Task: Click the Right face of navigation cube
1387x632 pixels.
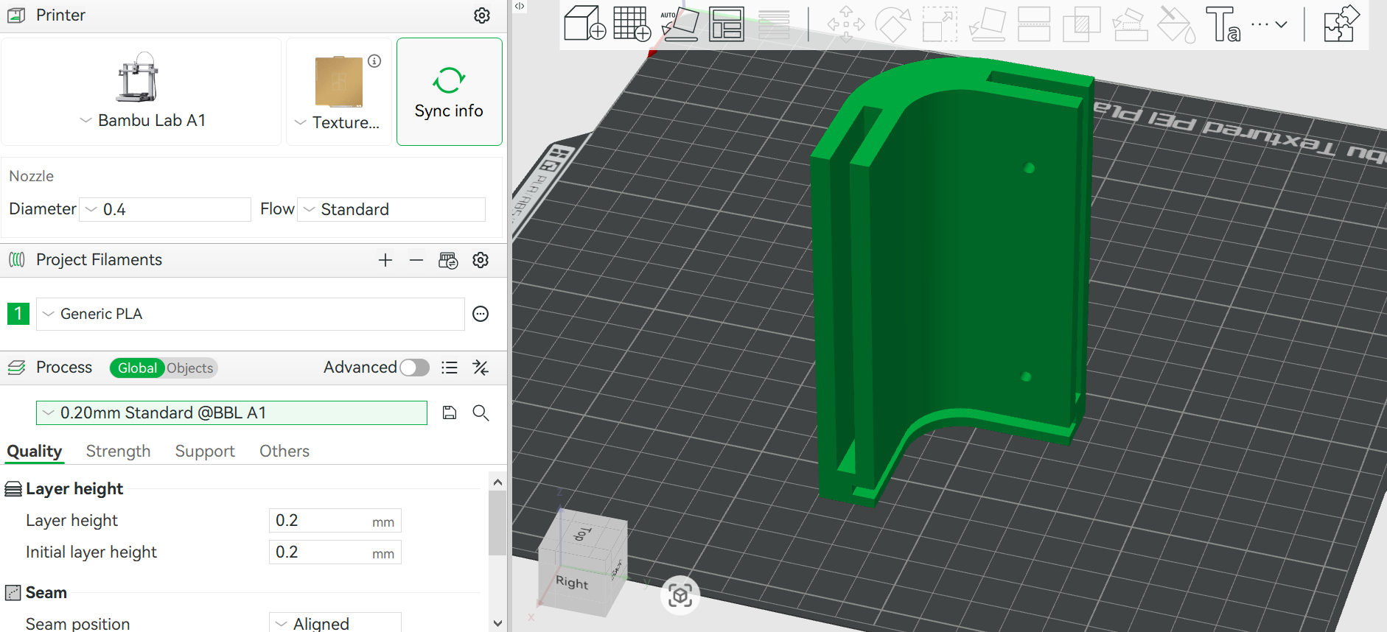Action: 573,583
